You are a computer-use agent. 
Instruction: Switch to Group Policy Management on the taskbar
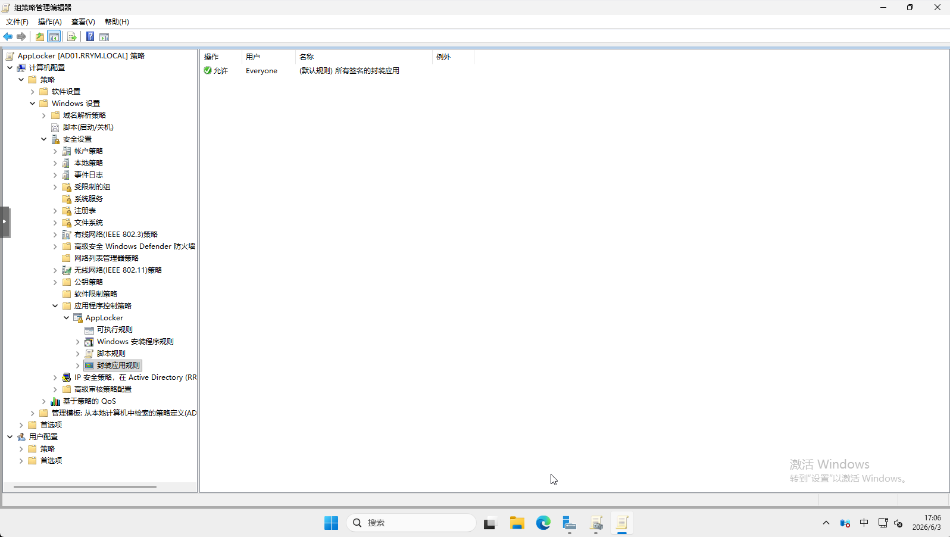tap(596, 523)
